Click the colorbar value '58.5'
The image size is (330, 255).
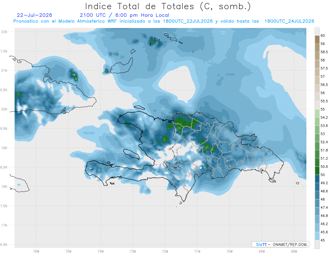324,52
